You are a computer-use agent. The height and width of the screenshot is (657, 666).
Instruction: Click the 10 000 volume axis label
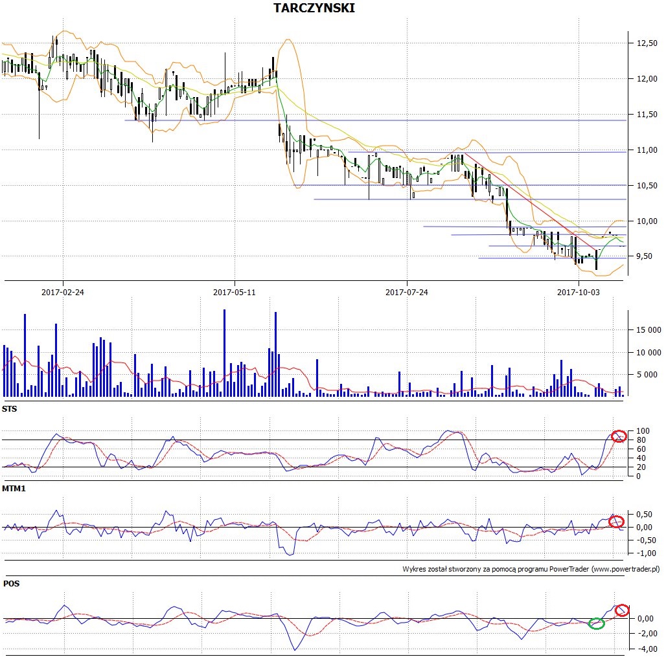click(x=649, y=352)
